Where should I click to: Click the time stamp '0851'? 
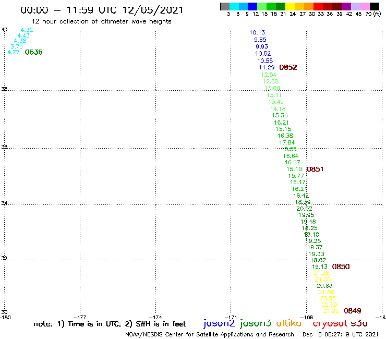315,169
